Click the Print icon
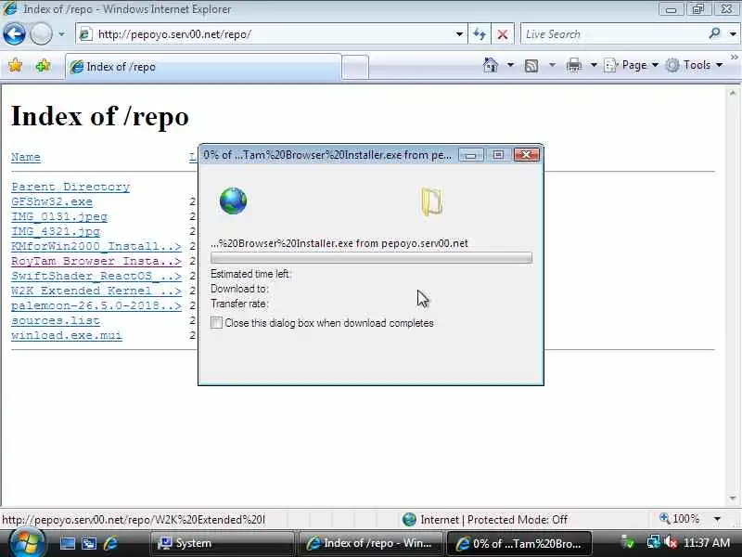Screen dimensions: 742x557 [573, 65]
